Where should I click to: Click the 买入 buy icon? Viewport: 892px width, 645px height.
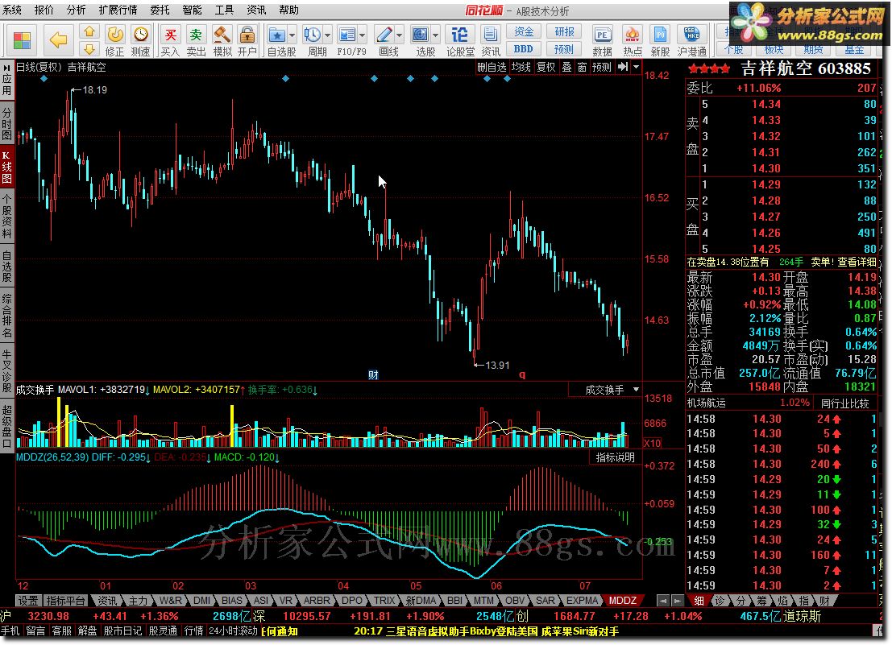pos(170,41)
